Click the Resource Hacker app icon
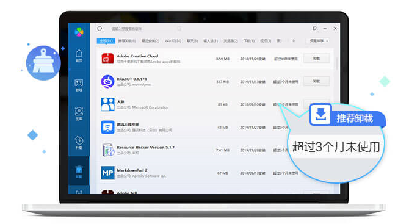398x224 pixels. [x=108, y=150]
